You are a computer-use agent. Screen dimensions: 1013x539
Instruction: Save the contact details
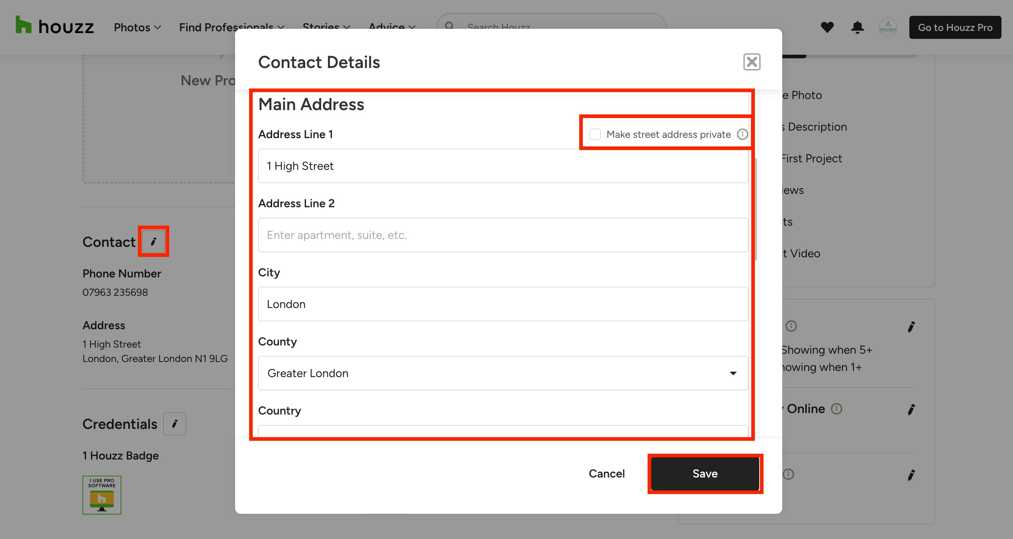(x=705, y=474)
